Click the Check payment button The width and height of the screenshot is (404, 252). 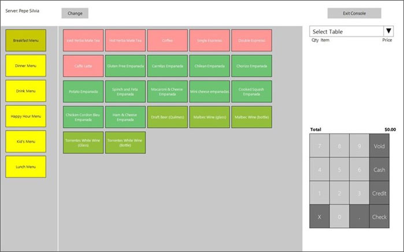(379, 216)
